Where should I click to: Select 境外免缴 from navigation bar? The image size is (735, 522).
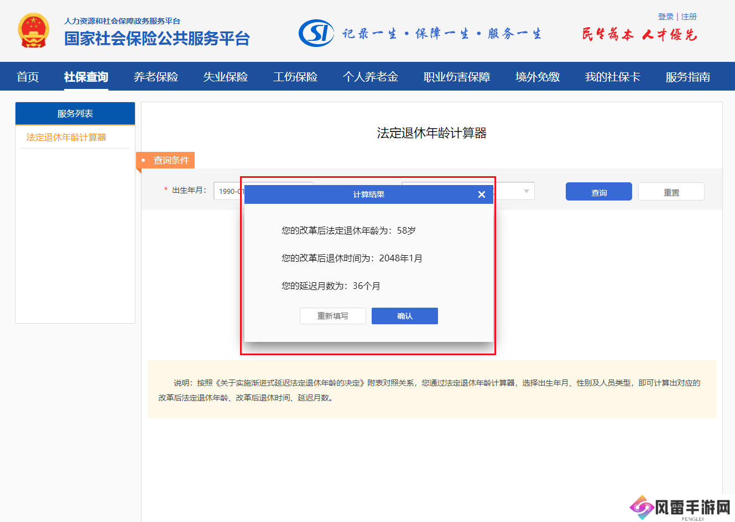[x=537, y=77]
